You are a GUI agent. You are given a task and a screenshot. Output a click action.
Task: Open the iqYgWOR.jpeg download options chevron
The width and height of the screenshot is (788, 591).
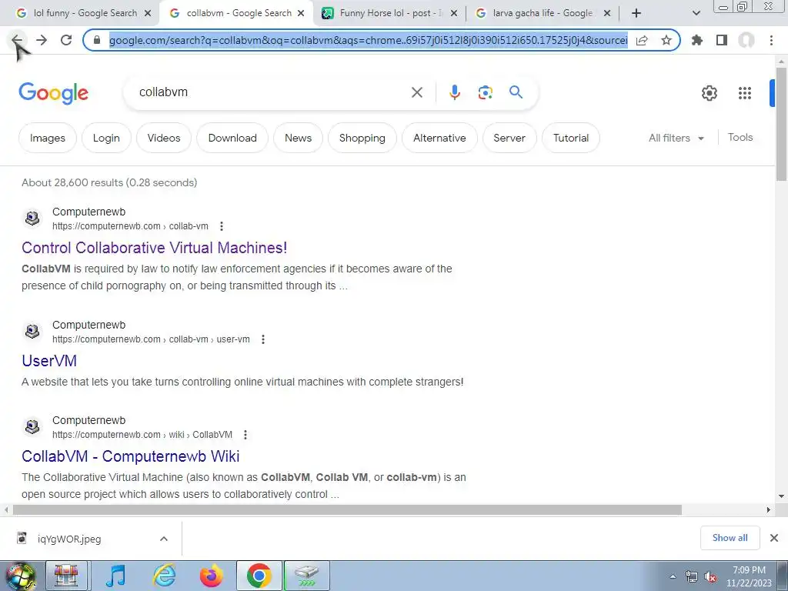[164, 539]
